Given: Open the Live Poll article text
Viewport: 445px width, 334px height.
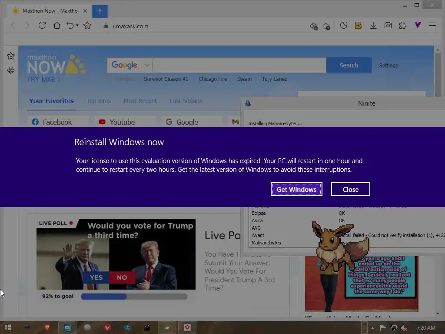Looking at the screenshot, I should [x=239, y=271].
